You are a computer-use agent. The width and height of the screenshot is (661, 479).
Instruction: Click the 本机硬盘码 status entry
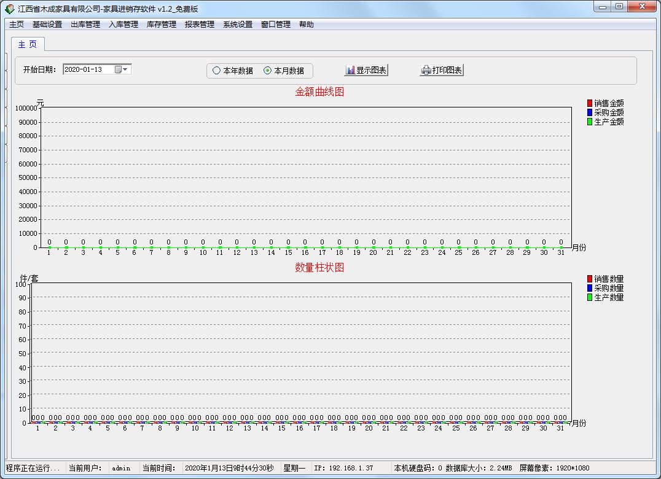418,468
